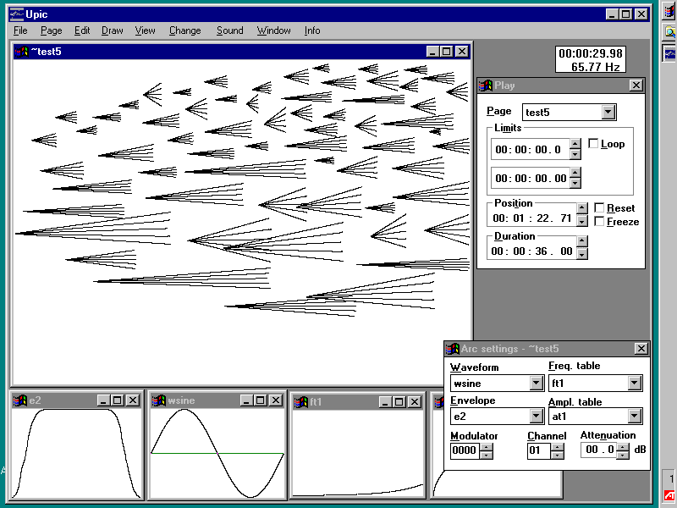Increase the Position time value
Screen dimensions: 677x508
[x=582, y=208]
